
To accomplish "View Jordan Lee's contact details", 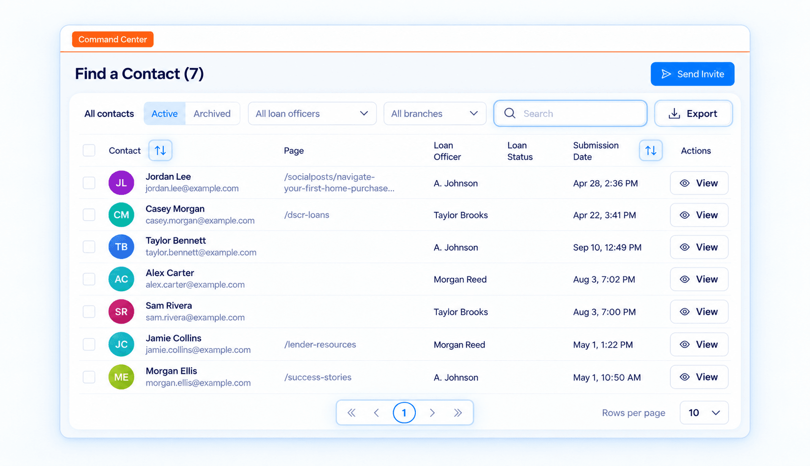I will coord(699,183).
